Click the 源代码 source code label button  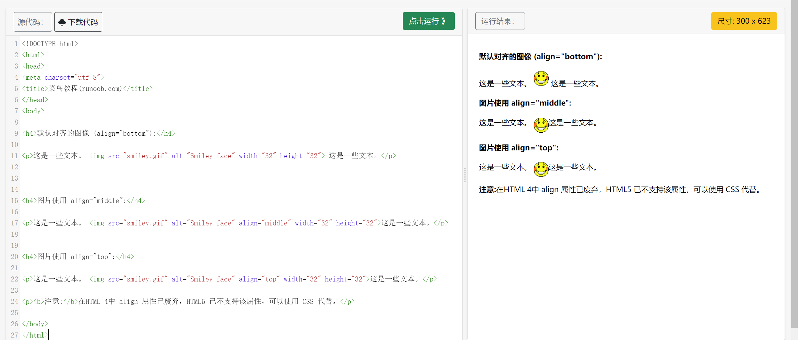(x=33, y=22)
